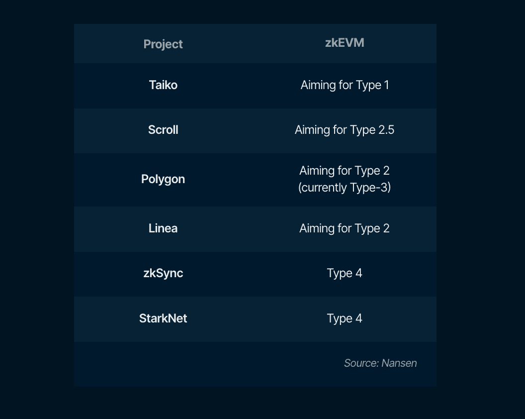
Task: Click the Linea project name
Action: click(x=163, y=228)
